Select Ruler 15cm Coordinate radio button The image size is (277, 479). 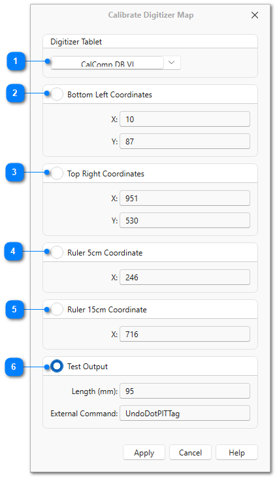coord(57,309)
